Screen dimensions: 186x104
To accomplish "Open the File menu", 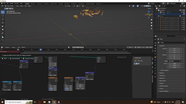I will [4, 3].
